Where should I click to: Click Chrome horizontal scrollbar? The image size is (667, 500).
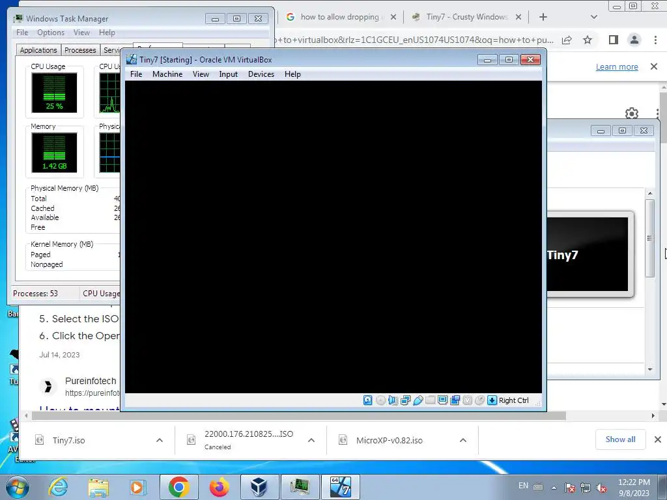[x=298, y=415]
